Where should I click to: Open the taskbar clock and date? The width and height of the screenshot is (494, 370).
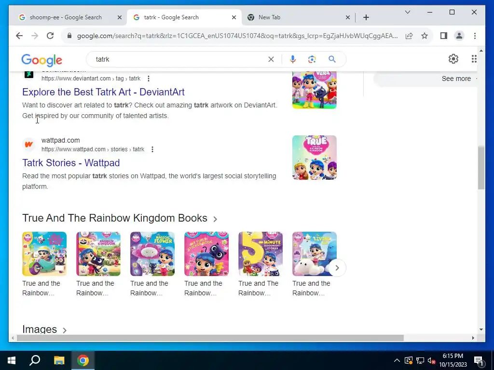click(453, 360)
